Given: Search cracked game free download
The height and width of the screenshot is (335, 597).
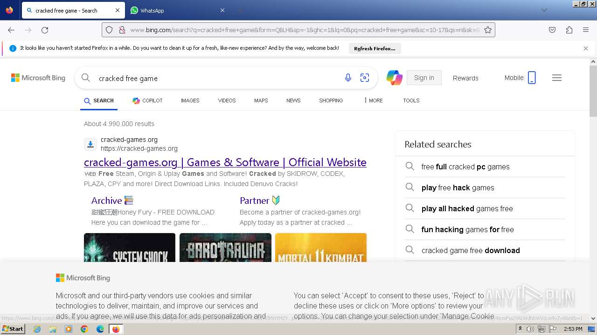Looking at the screenshot, I should pyautogui.click(x=485, y=250).
